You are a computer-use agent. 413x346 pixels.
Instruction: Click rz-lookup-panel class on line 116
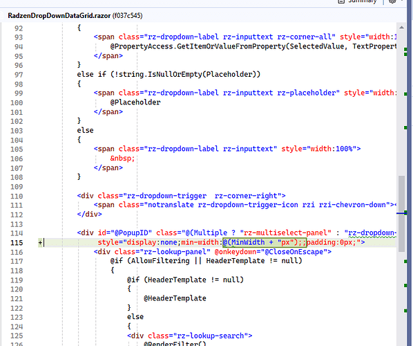(177, 252)
